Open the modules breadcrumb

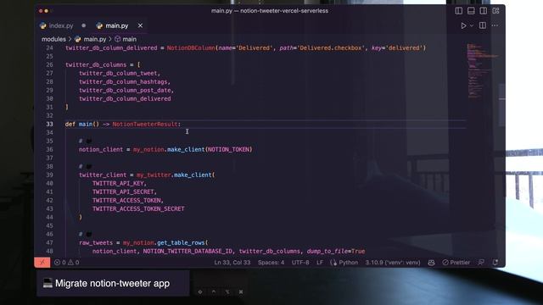coord(53,39)
